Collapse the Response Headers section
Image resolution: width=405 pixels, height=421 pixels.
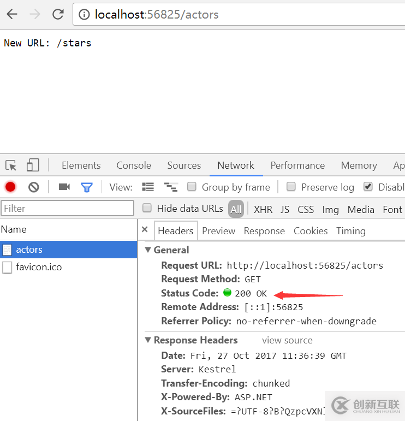(x=147, y=340)
